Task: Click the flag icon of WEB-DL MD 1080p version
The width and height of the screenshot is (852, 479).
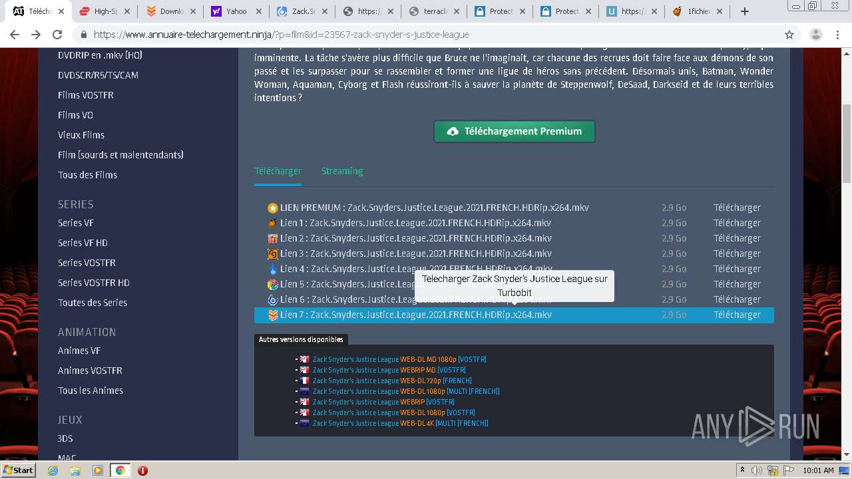Action: [304, 359]
